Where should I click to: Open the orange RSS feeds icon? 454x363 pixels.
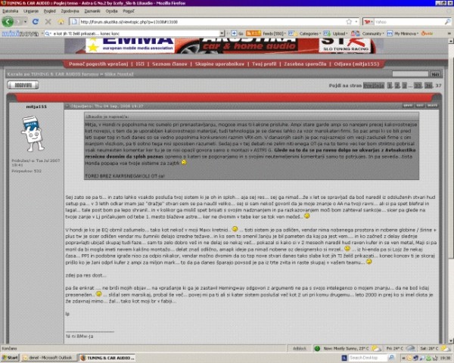(253, 33)
